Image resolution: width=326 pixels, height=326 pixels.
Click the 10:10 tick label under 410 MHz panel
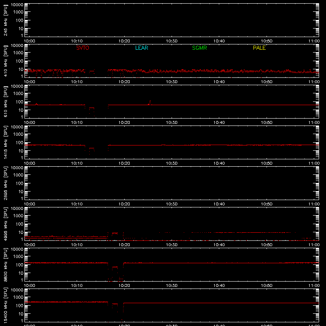(x=77, y=82)
